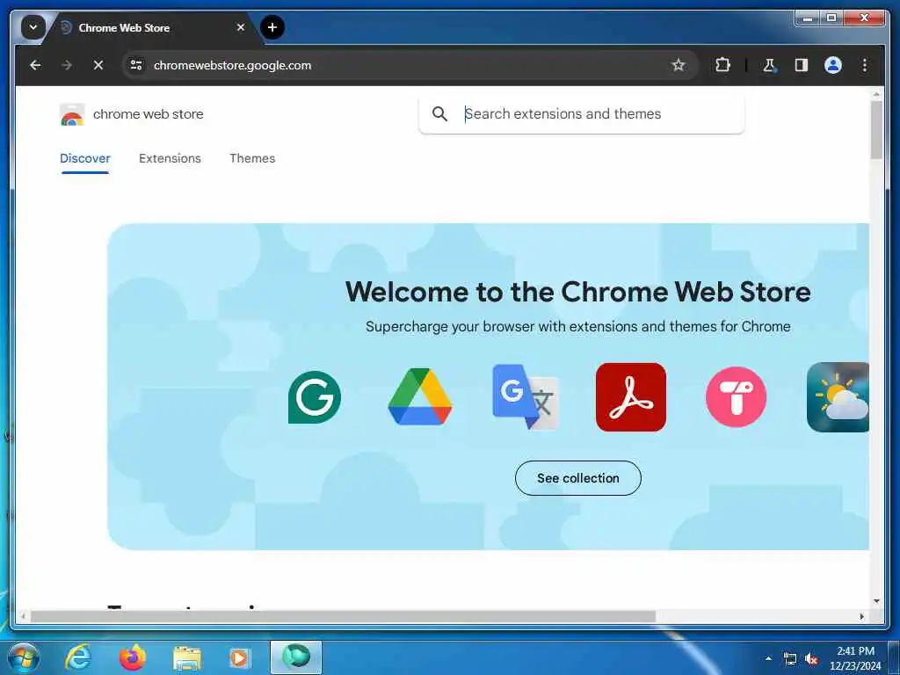Open the profile avatar icon
The height and width of the screenshot is (675, 900).
click(x=833, y=65)
